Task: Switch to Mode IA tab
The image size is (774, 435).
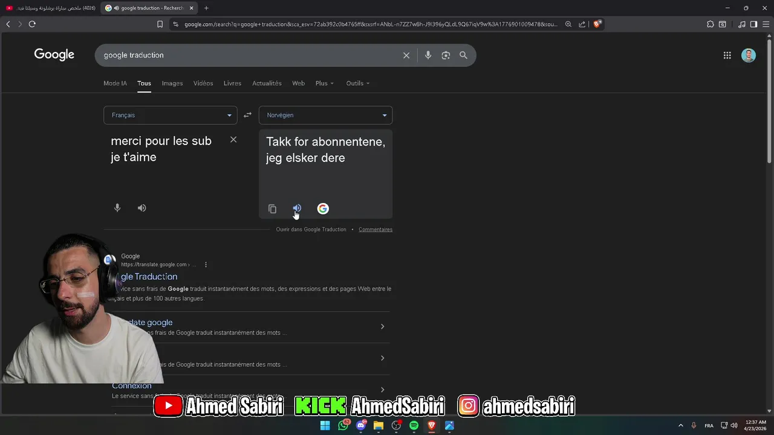Action: pyautogui.click(x=115, y=83)
